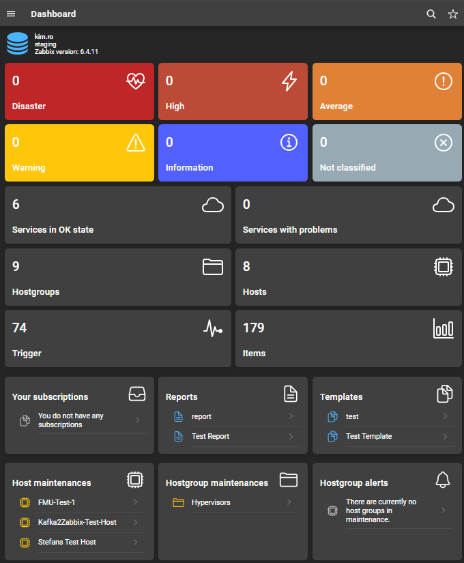This screenshot has height=563, width=464.
Task: Click the bell icon in Hostgroup alerts
Action: [x=443, y=480]
